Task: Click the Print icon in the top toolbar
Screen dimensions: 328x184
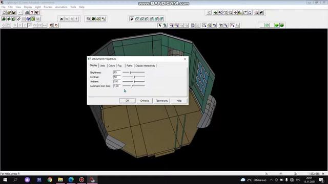Action: pos(27,12)
